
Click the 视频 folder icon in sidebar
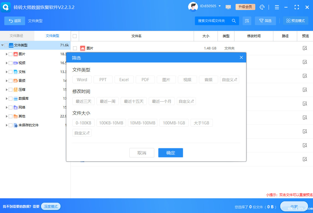(x=16, y=63)
